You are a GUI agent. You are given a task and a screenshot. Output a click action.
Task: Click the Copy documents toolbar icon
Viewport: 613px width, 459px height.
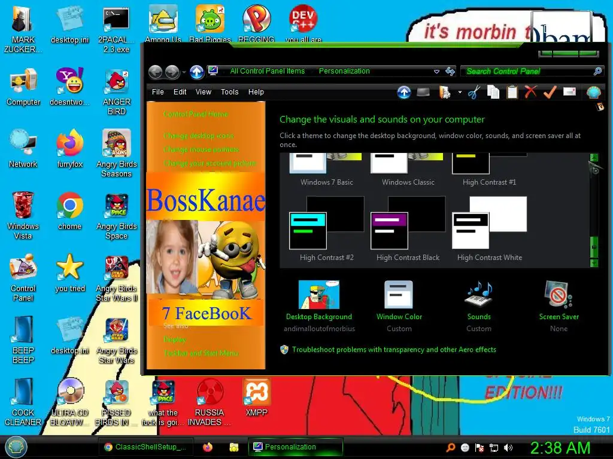click(x=493, y=93)
